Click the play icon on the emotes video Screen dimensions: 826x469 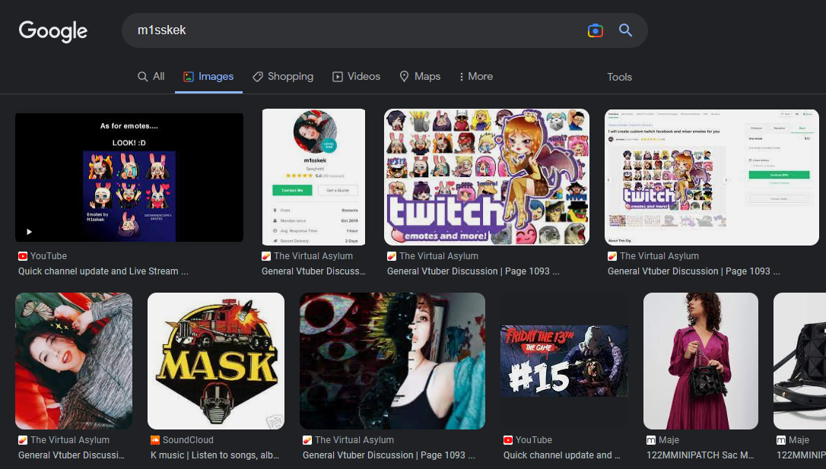tap(29, 232)
